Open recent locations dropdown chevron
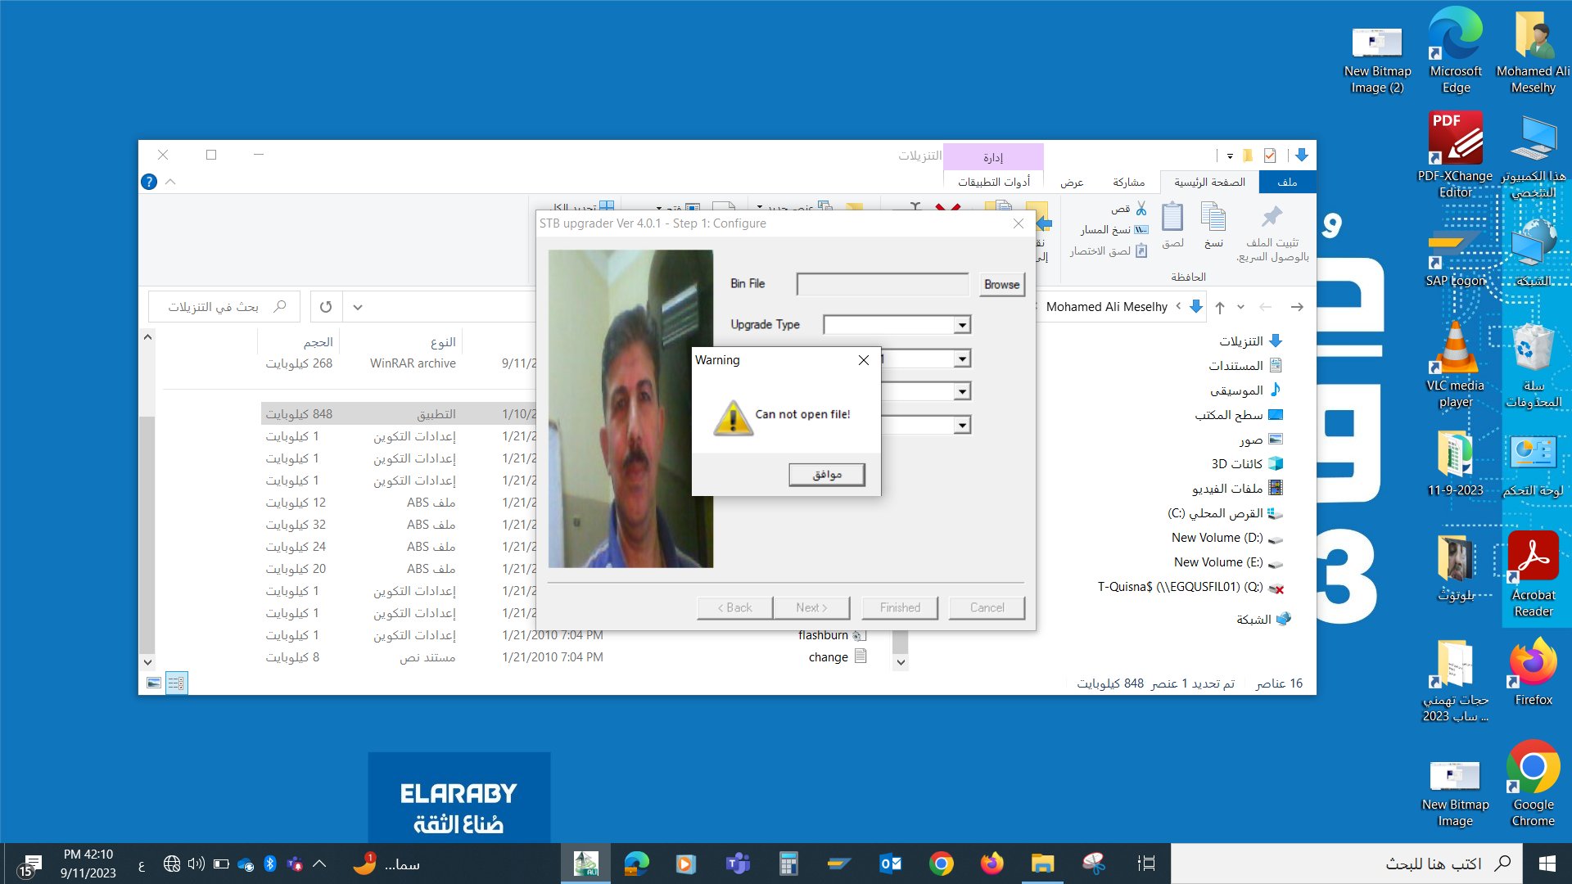The image size is (1572, 884). coord(1240,307)
